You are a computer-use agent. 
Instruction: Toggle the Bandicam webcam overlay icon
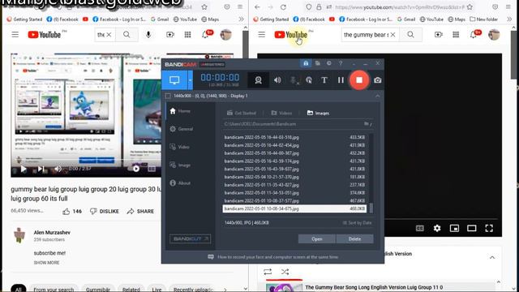(258, 80)
